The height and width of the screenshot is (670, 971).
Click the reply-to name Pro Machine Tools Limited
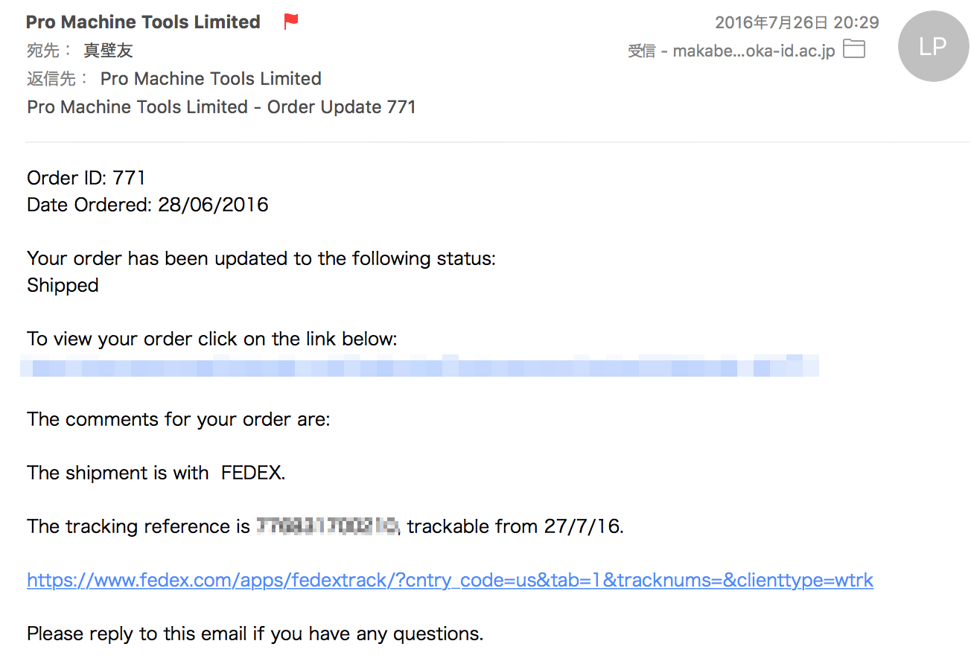click(x=211, y=79)
